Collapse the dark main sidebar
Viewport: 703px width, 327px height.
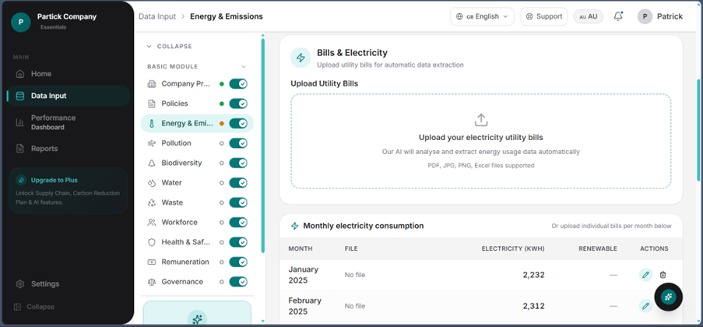pos(34,307)
